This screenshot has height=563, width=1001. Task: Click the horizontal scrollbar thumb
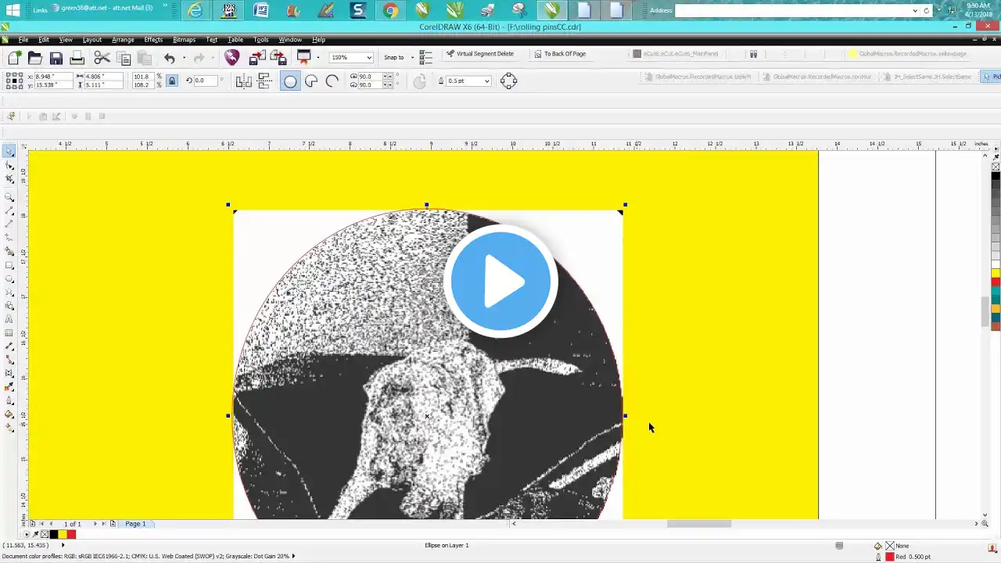[699, 524]
